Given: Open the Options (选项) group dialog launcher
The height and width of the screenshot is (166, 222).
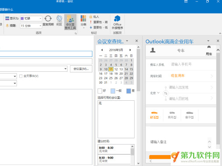Looking at the screenshot, I should (76, 33).
